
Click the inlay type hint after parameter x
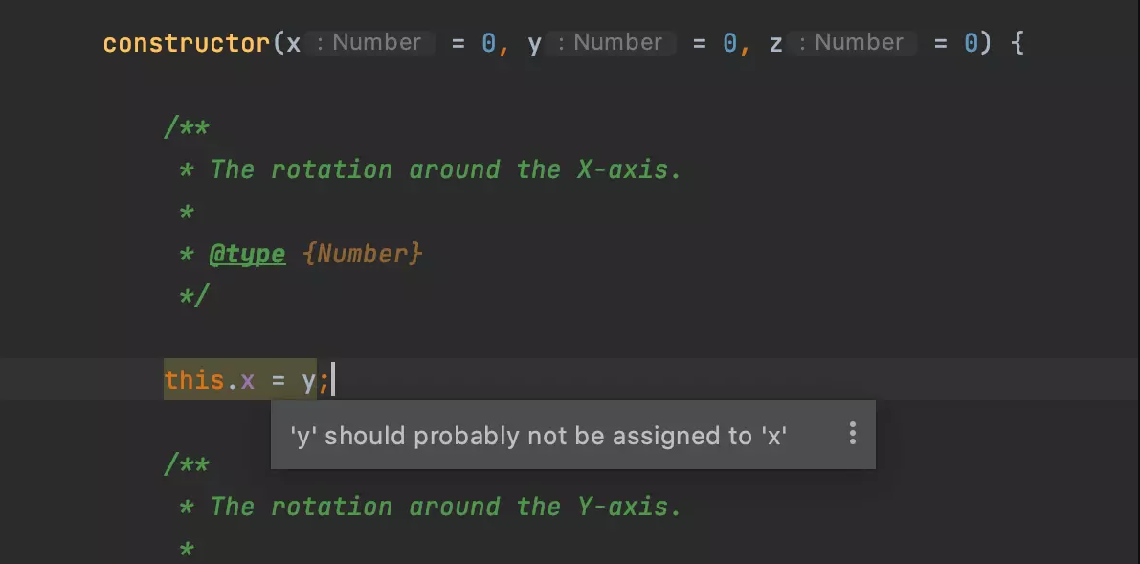[369, 42]
